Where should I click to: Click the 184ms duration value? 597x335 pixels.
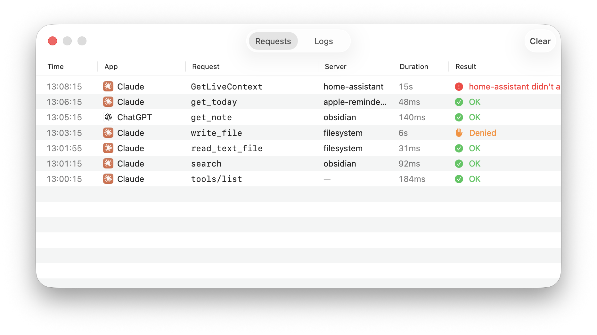click(x=412, y=179)
